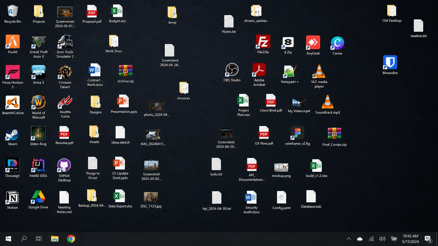Select the Ideas.sketch file
This screenshot has height=246, width=438.
[120, 133]
